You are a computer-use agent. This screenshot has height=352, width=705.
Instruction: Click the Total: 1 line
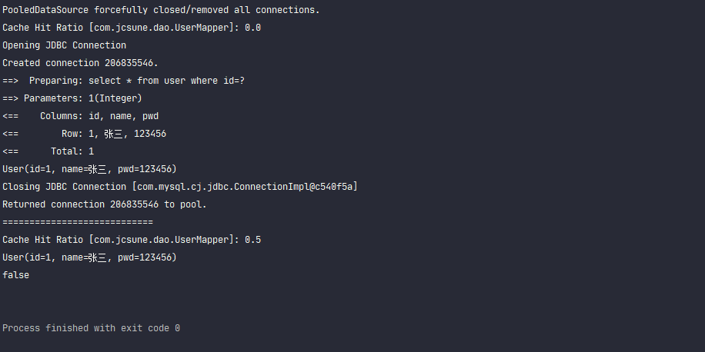point(48,151)
